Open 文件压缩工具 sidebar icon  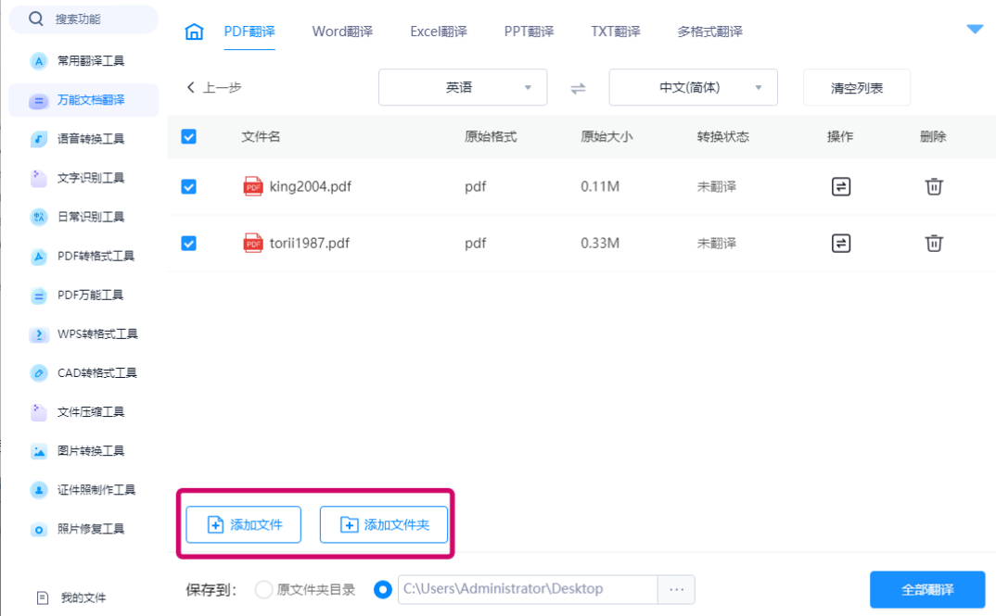click(39, 412)
